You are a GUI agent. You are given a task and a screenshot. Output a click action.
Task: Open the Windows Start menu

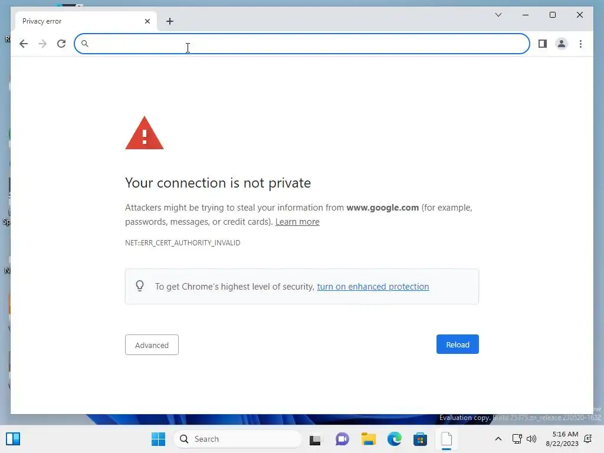point(158,439)
